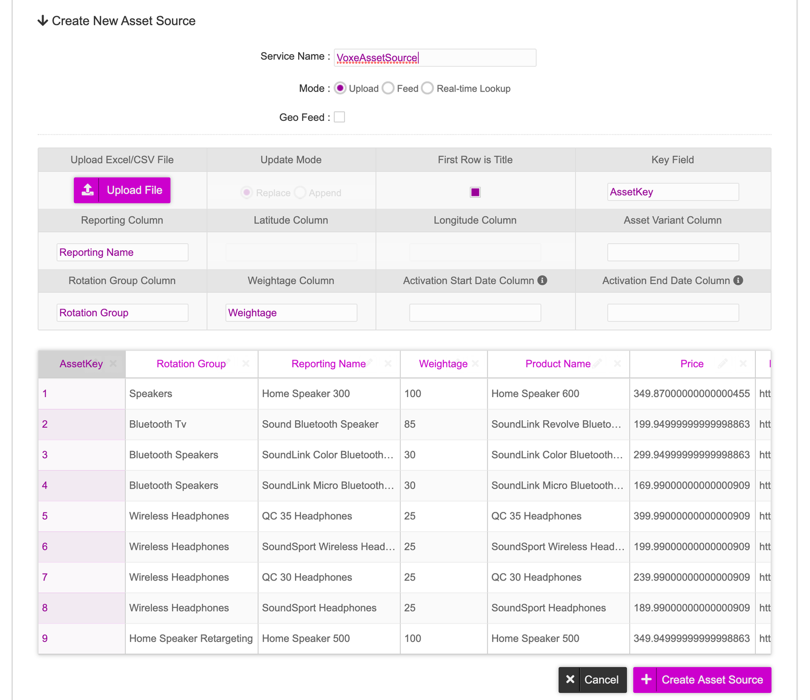Click the Service Name text field
Screen dimensions: 810x700
click(x=435, y=58)
